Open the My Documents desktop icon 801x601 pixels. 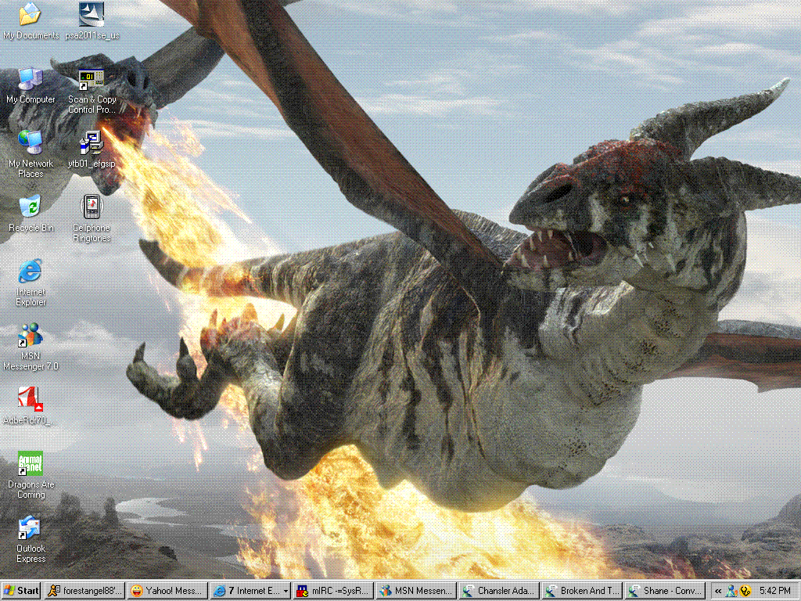pos(31,20)
